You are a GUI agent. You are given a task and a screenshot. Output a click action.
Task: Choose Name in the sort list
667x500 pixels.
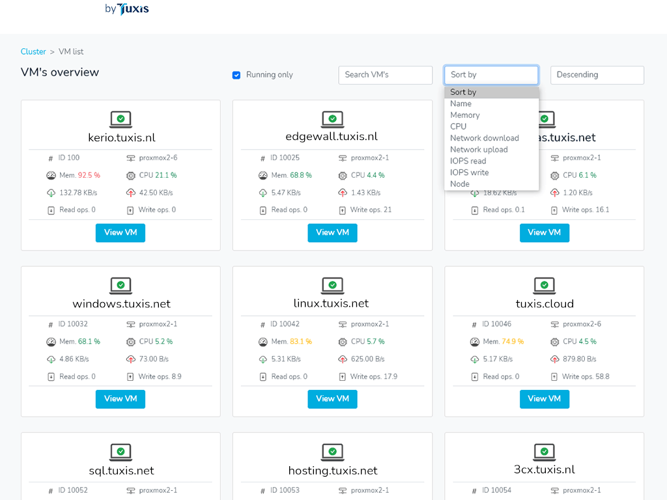pyautogui.click(x=491, y=104)
